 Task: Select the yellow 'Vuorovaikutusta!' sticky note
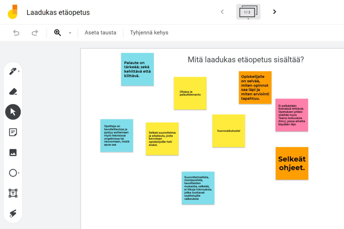coord(228,131)
